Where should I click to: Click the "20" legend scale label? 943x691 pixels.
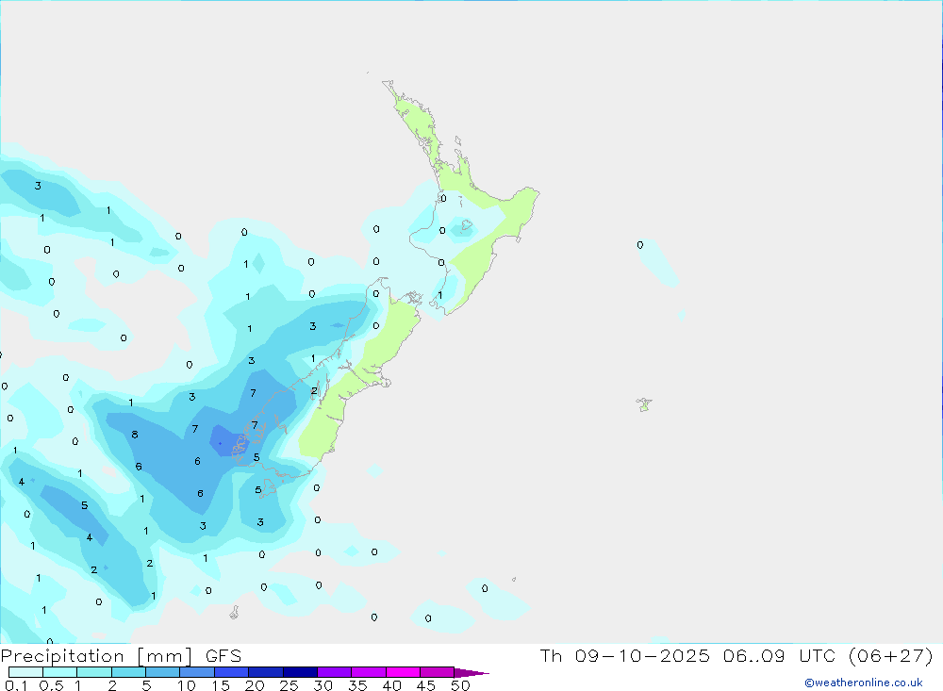pos(255,685)
